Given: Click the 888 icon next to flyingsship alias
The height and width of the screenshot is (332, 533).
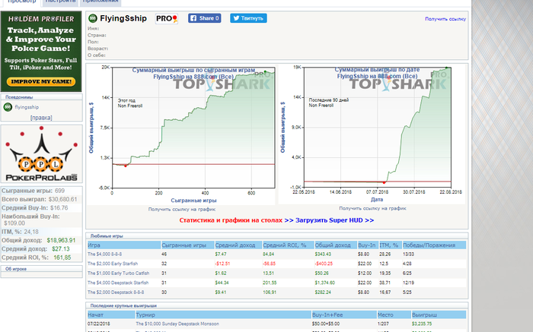Looking at the screenshot, I should click(x=8, y=107).
